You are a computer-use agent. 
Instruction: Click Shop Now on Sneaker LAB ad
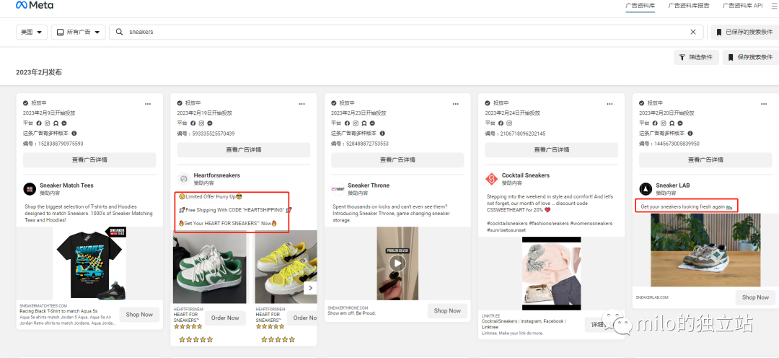coord(755,297)
